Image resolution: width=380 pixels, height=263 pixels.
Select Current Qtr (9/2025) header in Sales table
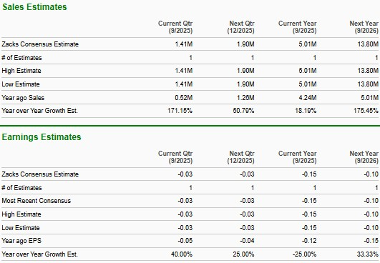[x=175, y=27]
